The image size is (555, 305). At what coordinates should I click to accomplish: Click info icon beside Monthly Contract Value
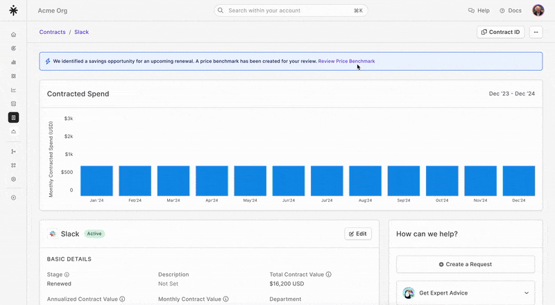point(225,299)
